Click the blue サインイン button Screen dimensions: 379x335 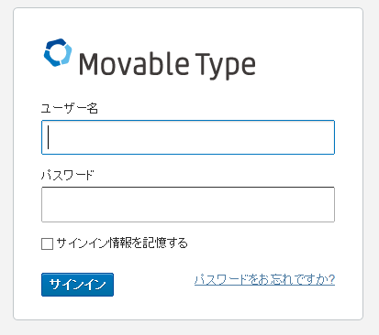[77, 285]
